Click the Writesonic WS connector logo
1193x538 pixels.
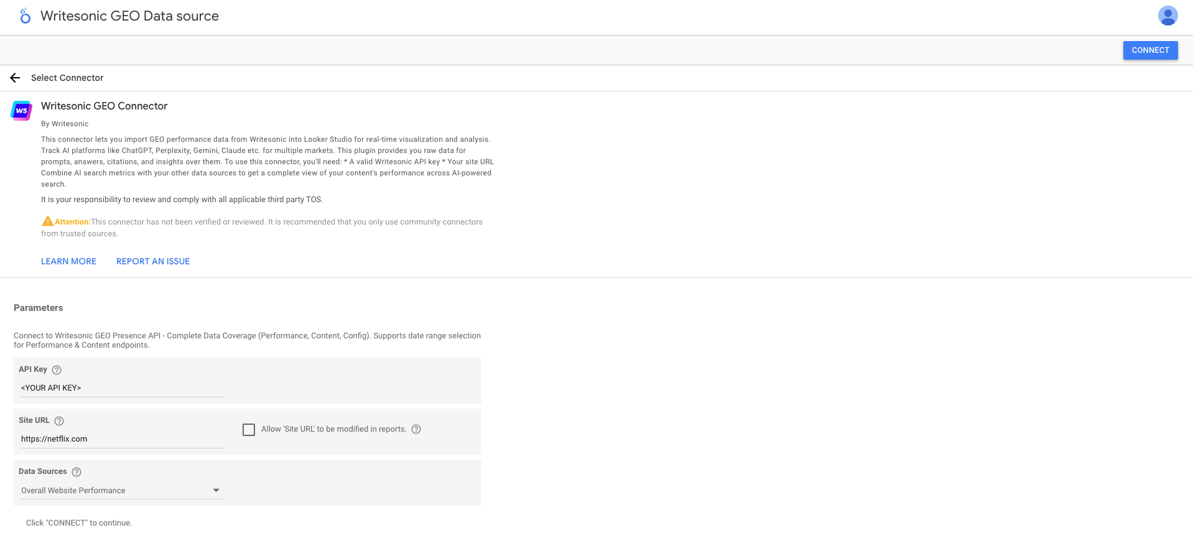tap(21, 110)
